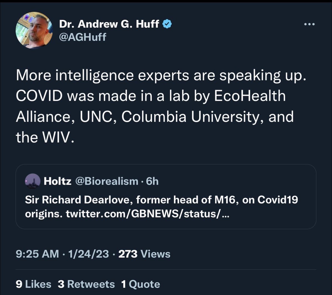
Task: Click the Holtz avatar in quoted tweet
Action: 33,181
